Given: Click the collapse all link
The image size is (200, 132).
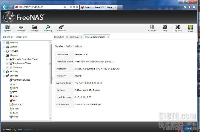Looking at the screenshot, I should point(21,37).
